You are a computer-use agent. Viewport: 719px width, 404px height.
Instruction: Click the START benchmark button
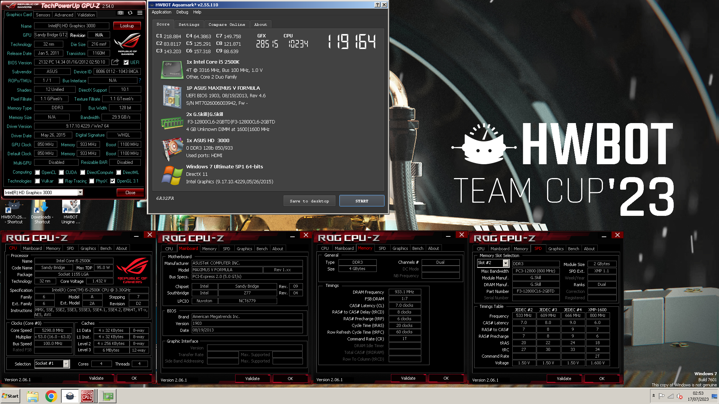pyautogui.click(x=362, y=201)
